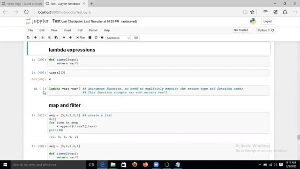Cut selected cells with the scissors icon
Viewport: 300px width, 169px height.
pos(43,38)
